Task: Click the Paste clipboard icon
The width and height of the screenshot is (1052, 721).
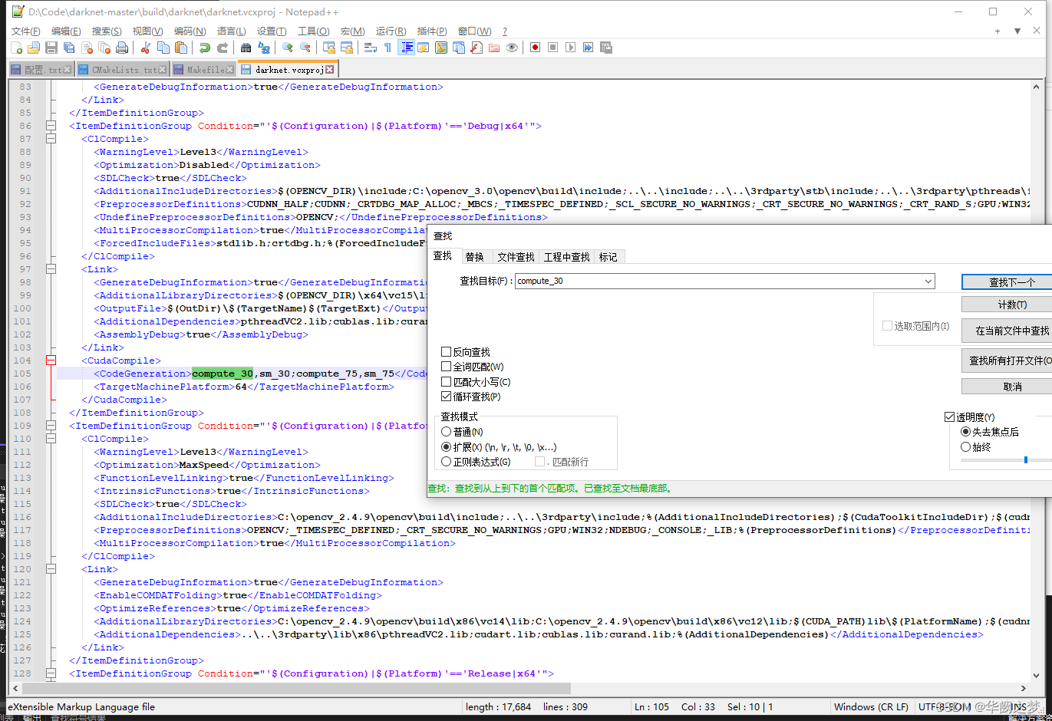Action: click(x=181, y=48)
